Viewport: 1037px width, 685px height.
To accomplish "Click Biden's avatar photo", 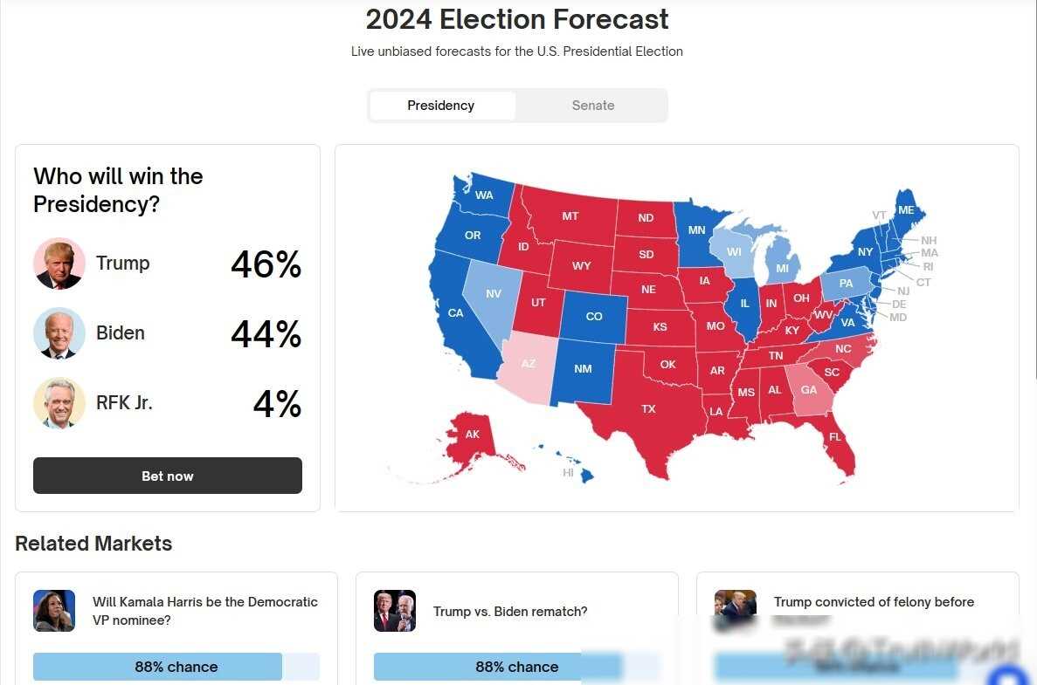I will click(x=59, y=333).
